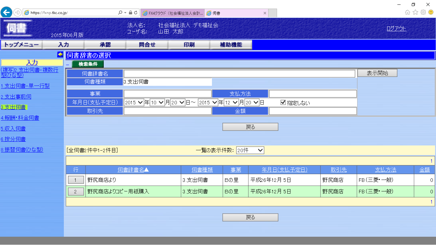Click the search magnifier icon in address bar

point(120,13)
